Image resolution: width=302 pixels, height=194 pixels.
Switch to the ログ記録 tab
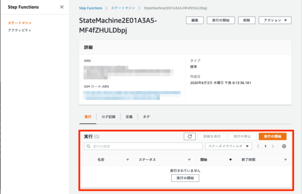pyautogui.click(x=109, y=117)
